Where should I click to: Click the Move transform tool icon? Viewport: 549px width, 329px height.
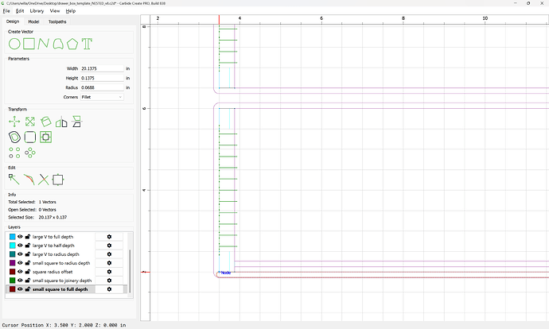coord(14,122)
